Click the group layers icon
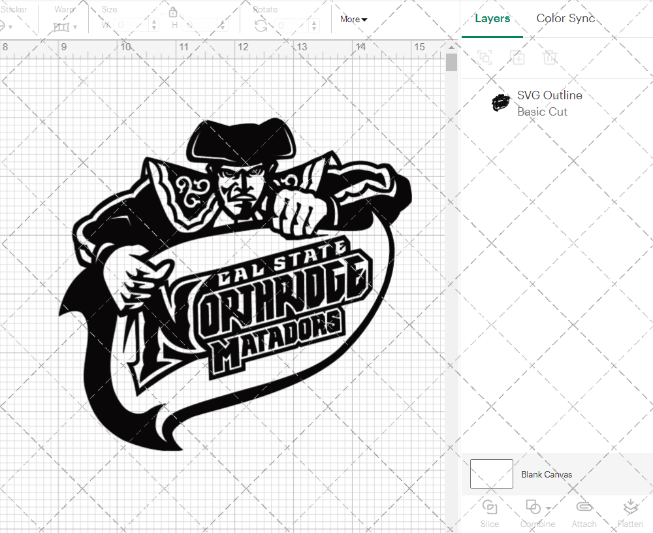Image resolution: width=653 pixels, height=533 pixels. tap(485, 57)
